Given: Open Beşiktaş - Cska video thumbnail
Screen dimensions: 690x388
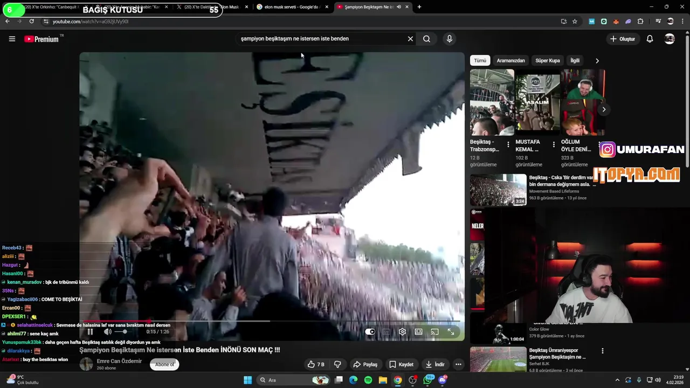Looking at the screenshot, I should pyautogui.click(x=498, y=190).
